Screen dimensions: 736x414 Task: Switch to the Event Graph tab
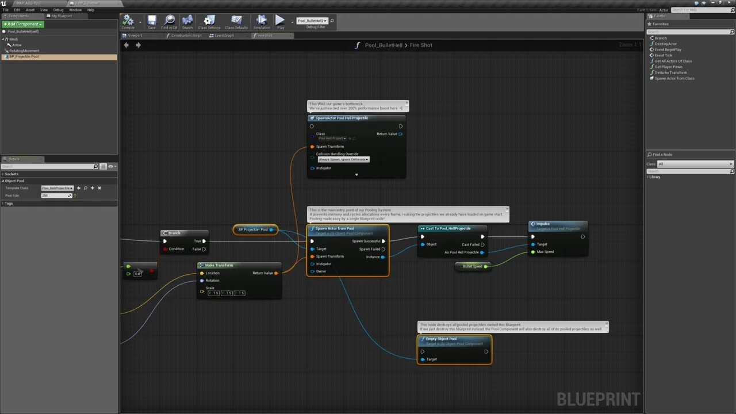(224, 35)
